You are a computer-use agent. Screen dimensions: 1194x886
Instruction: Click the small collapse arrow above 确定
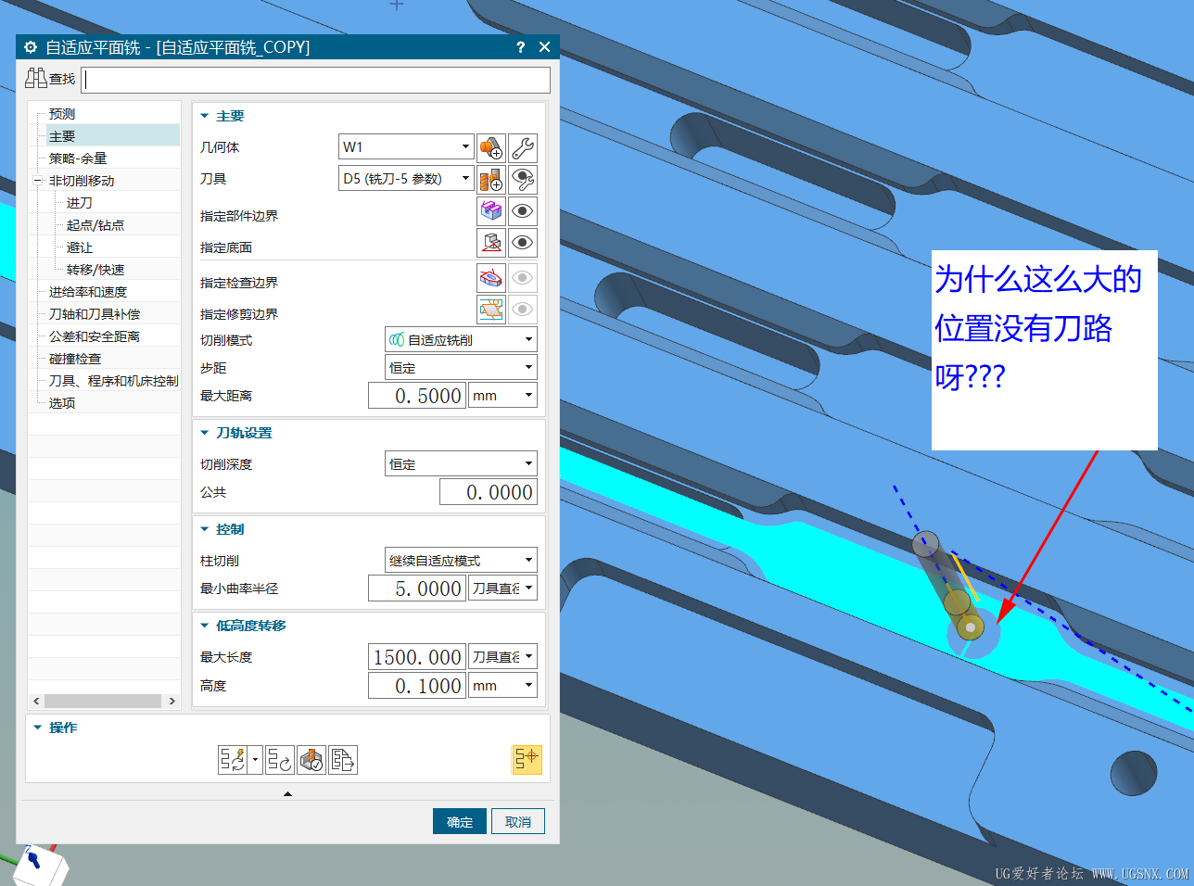click(x=287, y=793)
